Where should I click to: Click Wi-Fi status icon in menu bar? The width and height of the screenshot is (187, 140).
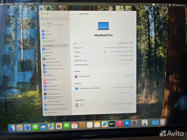tap(163, 5)
